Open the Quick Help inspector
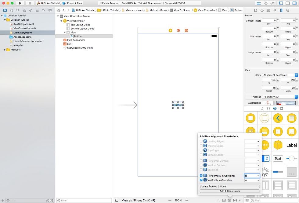The width and height of the screenshot is (299, 203). point(262,10)
